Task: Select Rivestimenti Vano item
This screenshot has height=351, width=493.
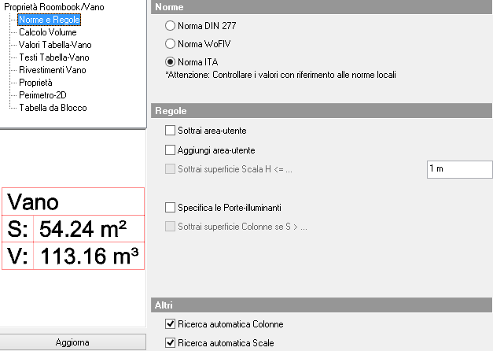Action: (x=53, y=70)
